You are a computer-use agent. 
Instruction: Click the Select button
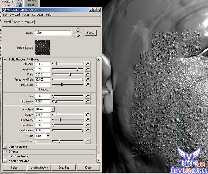pyautogui.click(x=14, y=168)
